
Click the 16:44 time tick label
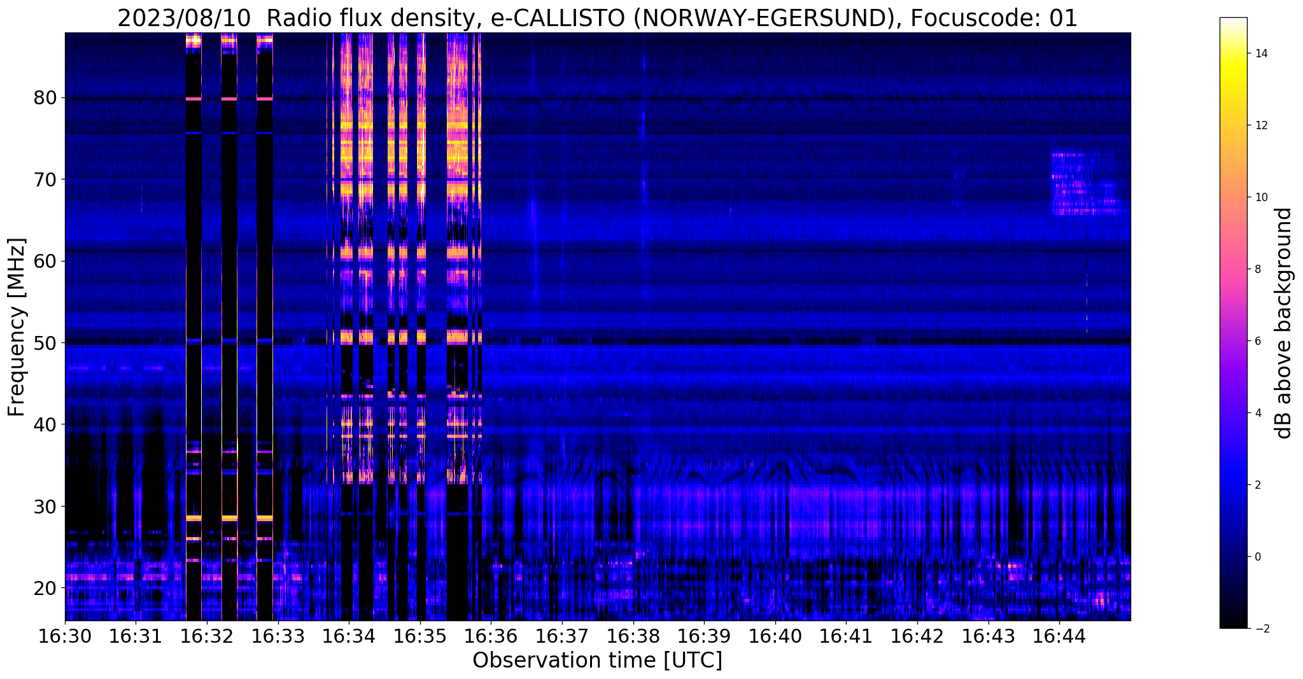1059,636
